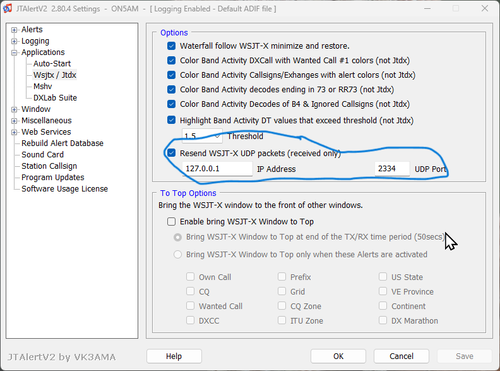Image resolution: width=500 pixels, height=371 pixels.
Task: Check the Prefix alert box
Action: pyautogui.click(x=282, y=276)
